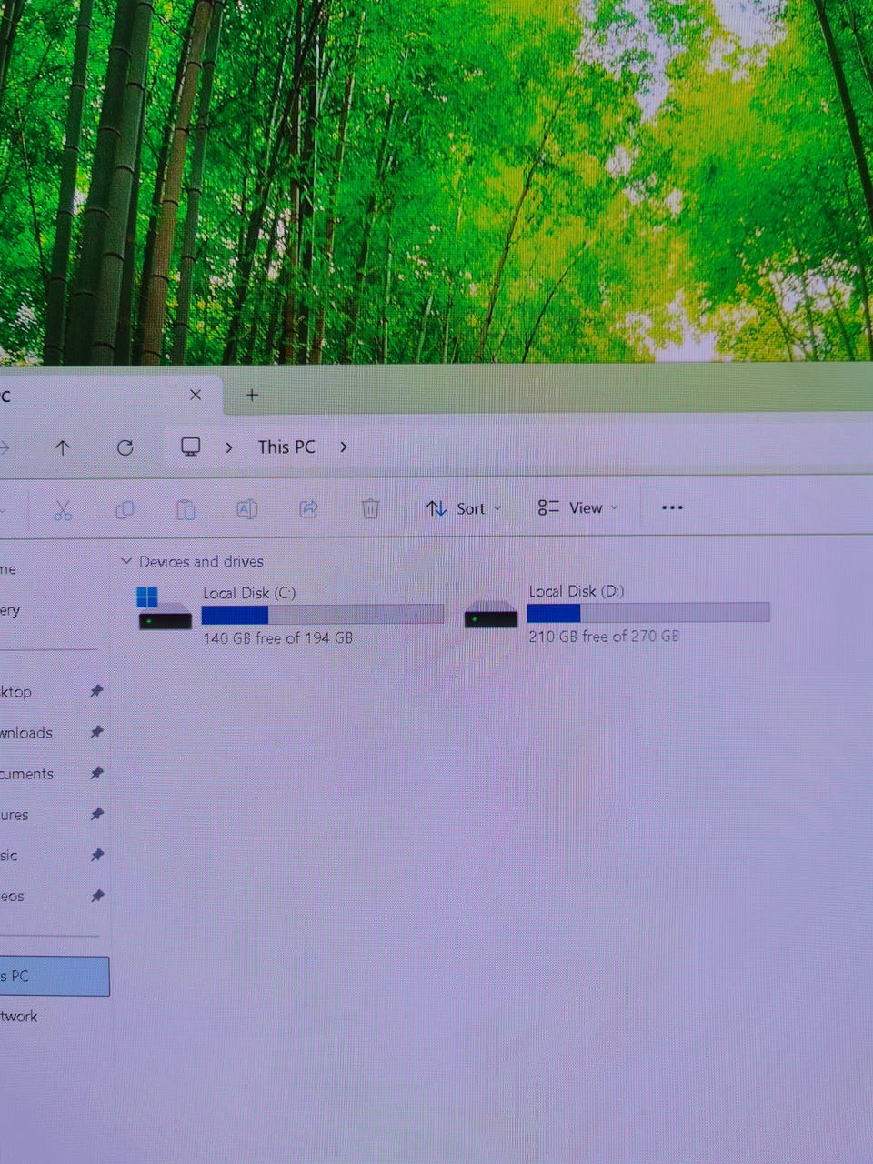
Task: Select the Local Disk (D:) drive icon
Action: pos(491,616)
